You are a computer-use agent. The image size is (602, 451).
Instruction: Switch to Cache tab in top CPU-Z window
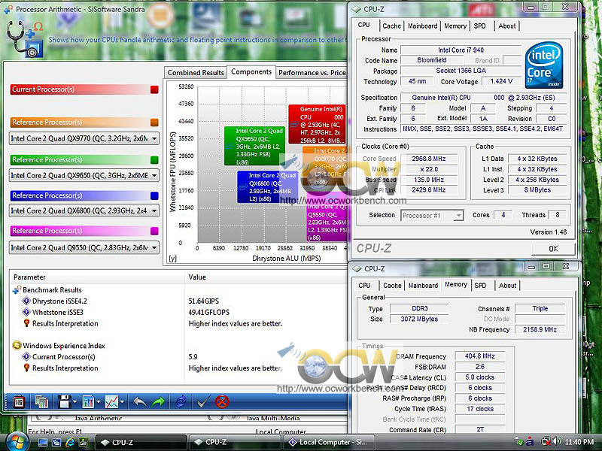[x=391, y=26]
